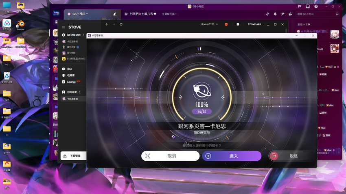Select Lounge in STOVE sidebar
This screenshot has height=194, width=346.
click(71, 82)
